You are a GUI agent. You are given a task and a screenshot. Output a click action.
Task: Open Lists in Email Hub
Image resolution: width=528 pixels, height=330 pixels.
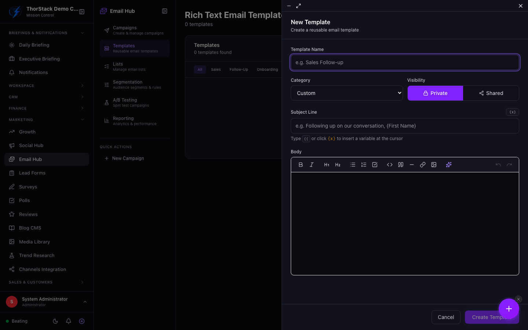(135, 67)
